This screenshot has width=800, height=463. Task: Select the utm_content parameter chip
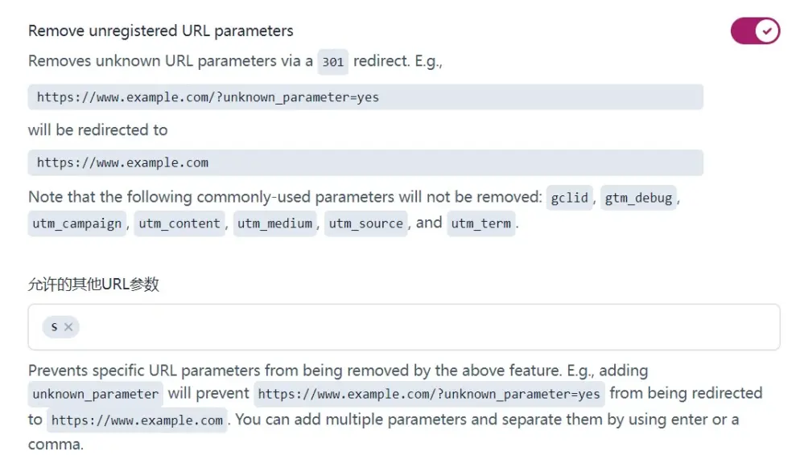point(179,223)
